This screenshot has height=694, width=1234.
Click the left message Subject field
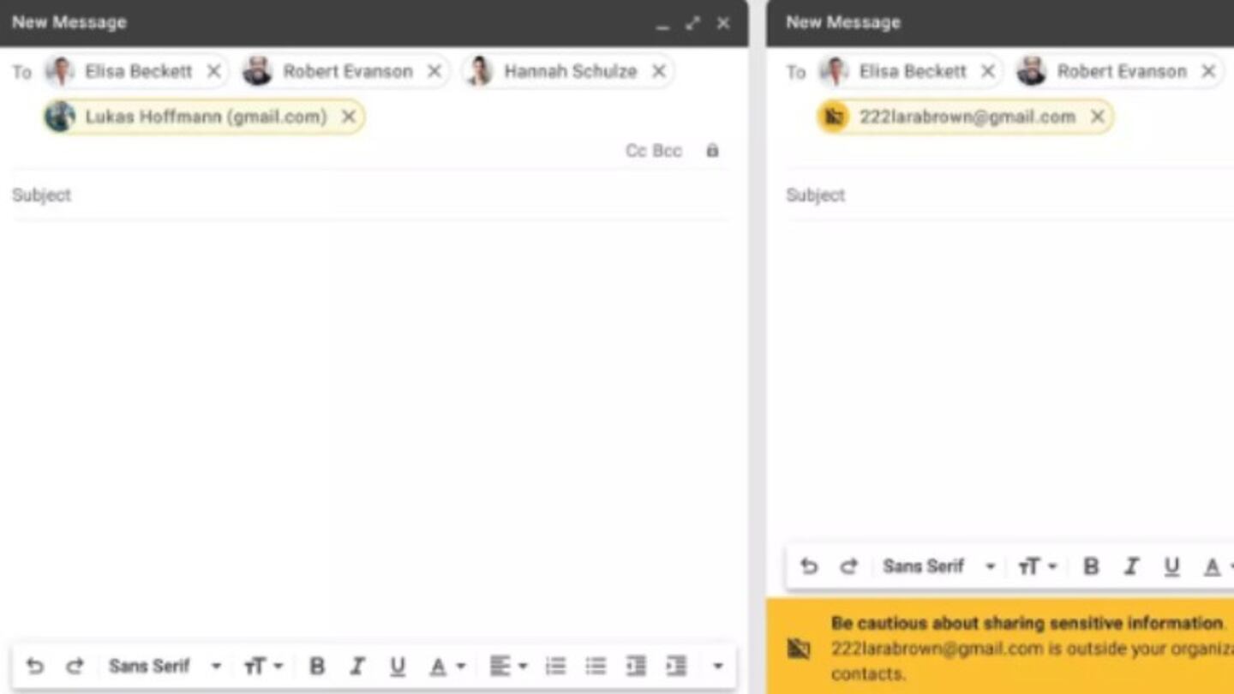370,195
